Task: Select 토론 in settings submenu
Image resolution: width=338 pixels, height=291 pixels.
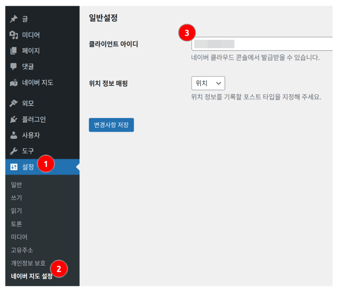Action: [16, 224]
